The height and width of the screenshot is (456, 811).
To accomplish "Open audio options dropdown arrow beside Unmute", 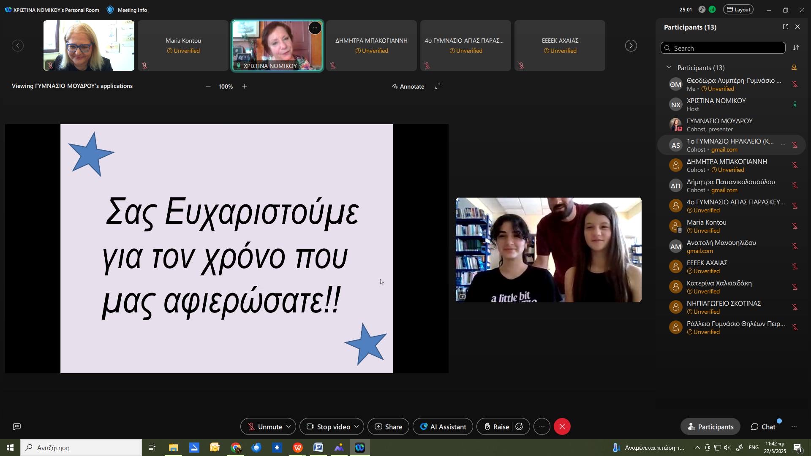I will click(289, 427).
